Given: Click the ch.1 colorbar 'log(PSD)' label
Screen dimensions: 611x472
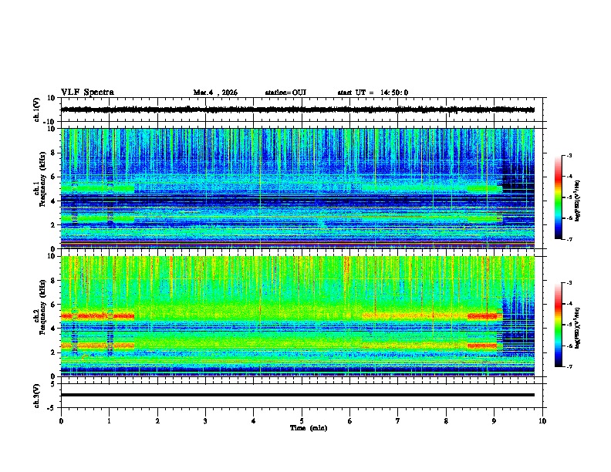Looking at the screenshot, I should coord(577,201).
